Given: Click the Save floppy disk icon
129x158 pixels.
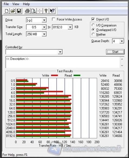Looking at the screenshot, I should pyautogui.click(x=19, y=11).
